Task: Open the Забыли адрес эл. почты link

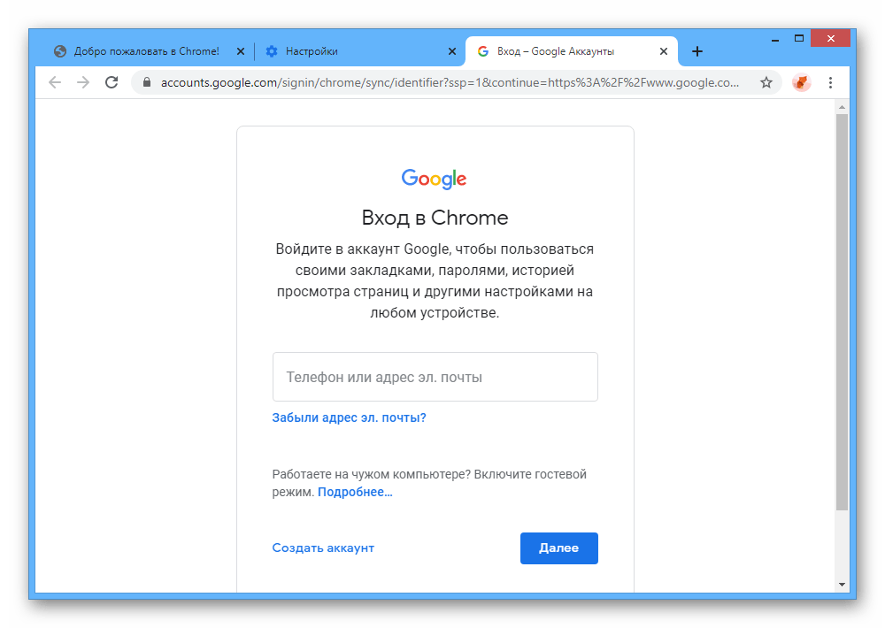Action: tap(349, 417)
